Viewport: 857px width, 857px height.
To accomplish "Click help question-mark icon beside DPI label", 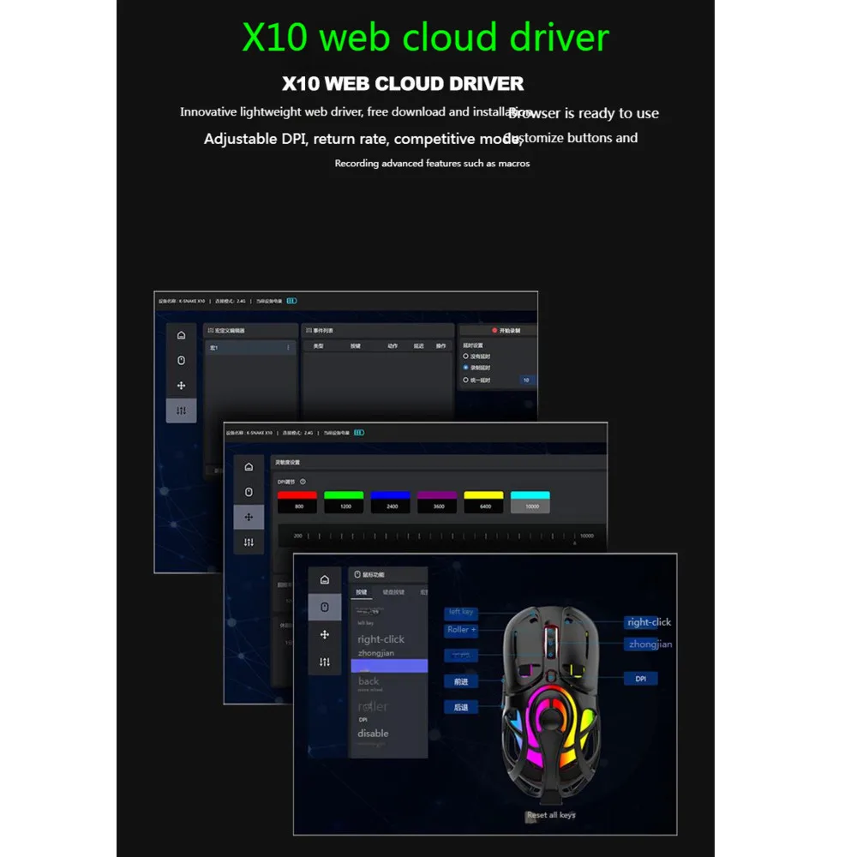I will (x=303, y=482).
